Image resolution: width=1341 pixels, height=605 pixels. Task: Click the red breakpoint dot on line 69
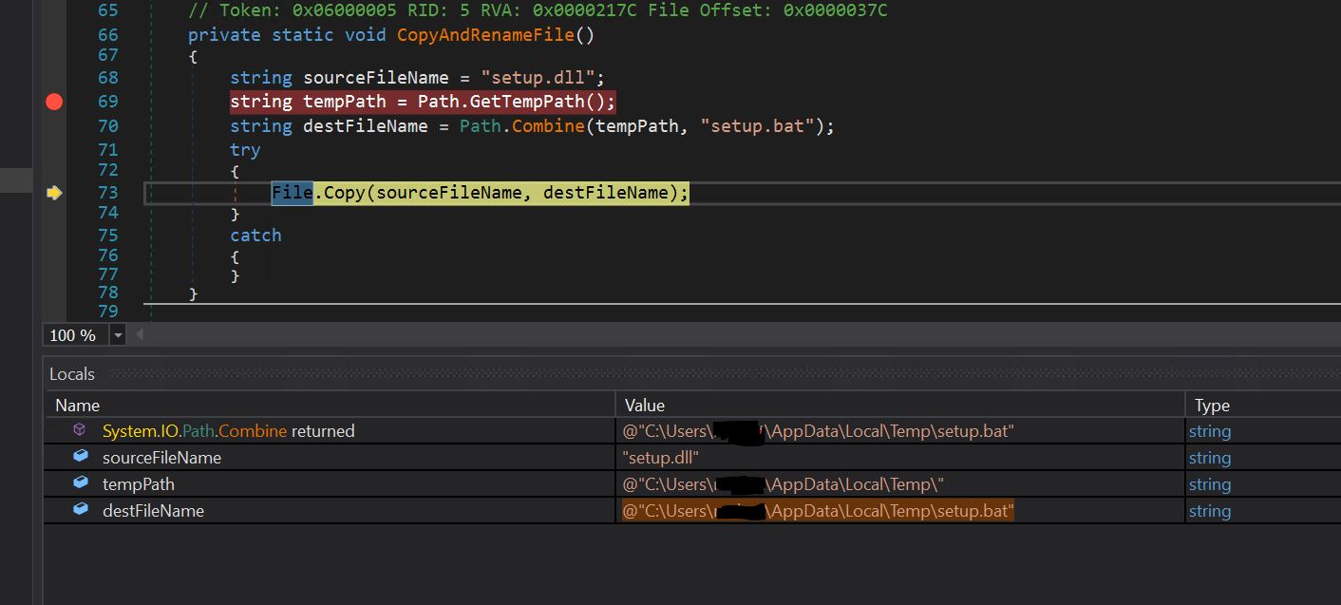pyautogui.click(x=54, y=102)
